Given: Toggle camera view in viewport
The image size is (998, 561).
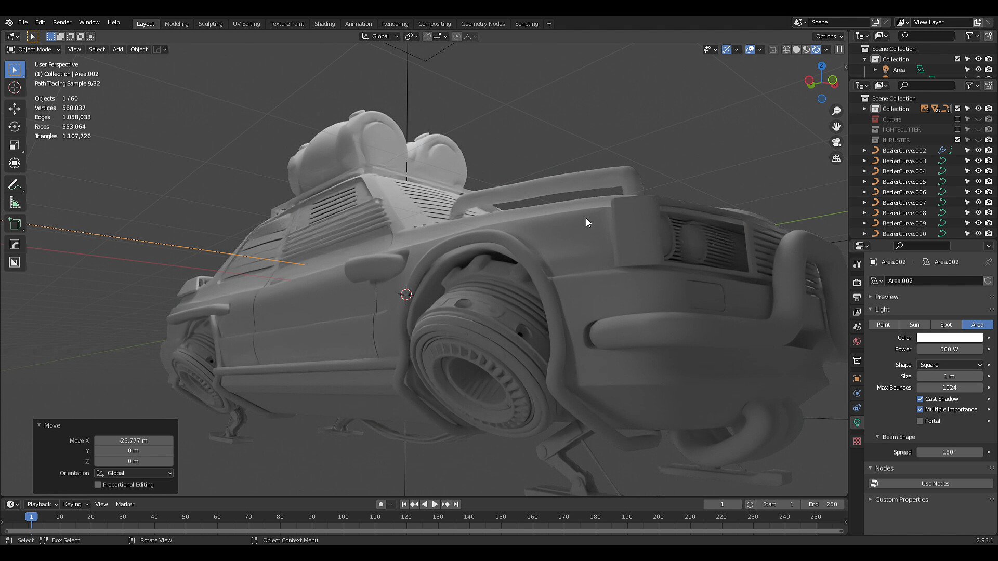Looking at the screenshot, I should pyautogui.click(x=836, y=142).
